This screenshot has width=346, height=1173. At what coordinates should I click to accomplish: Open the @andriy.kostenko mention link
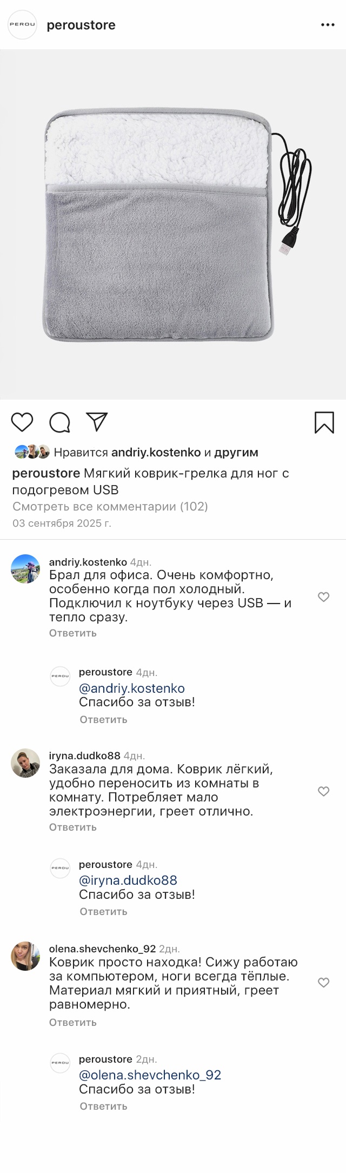click(x=132, y=688)
